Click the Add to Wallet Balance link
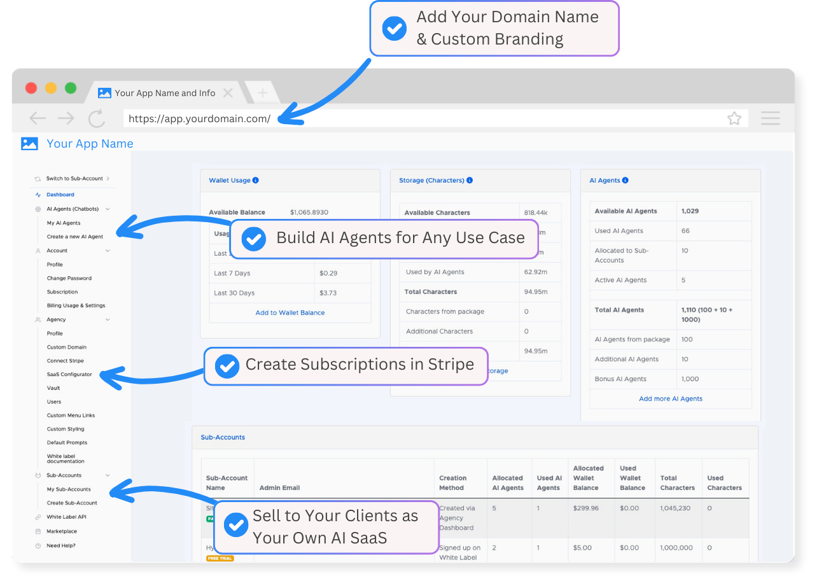The height and width of the screenshot is (581, 819). pos(290,313)
